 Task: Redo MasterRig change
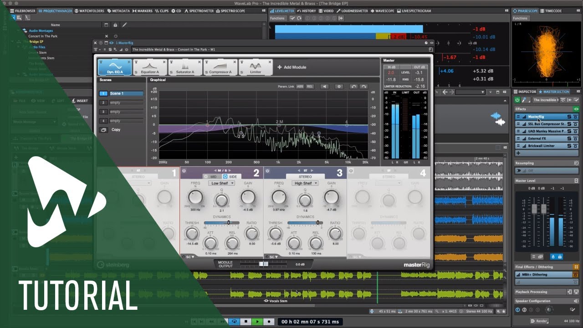(363, 86)
